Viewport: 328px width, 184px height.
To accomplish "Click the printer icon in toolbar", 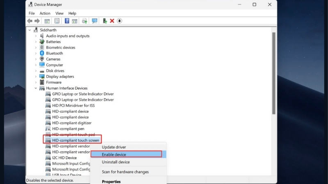I will click(84, 21).
